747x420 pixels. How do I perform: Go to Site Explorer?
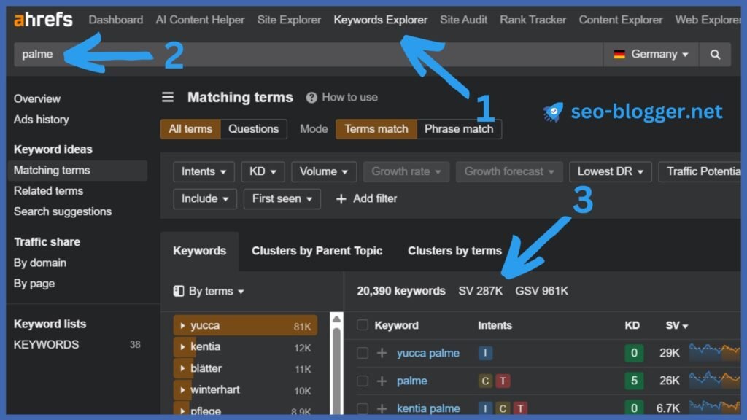[x=289, y=20]
